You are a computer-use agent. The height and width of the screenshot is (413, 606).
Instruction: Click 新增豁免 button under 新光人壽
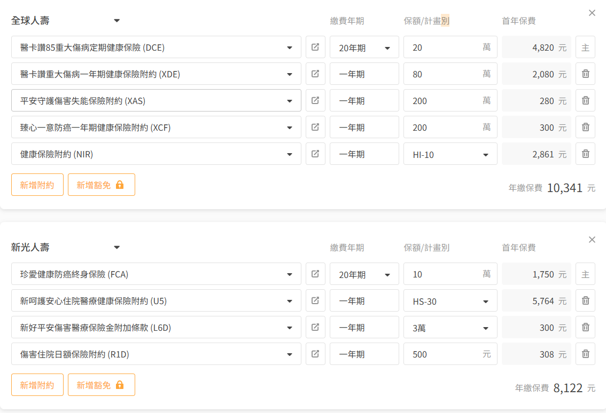[101, 385]
